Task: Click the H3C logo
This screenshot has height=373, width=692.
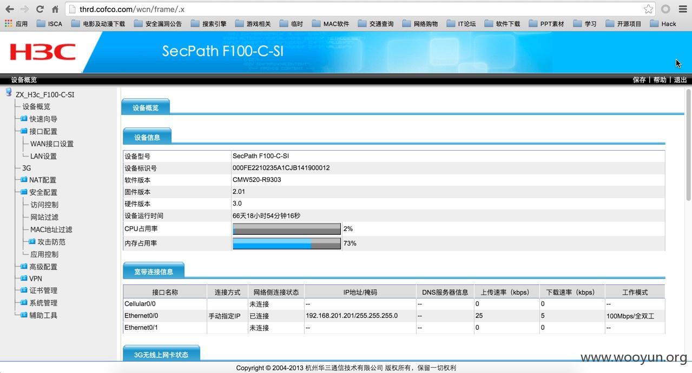Action: click(x=42, y=52)
